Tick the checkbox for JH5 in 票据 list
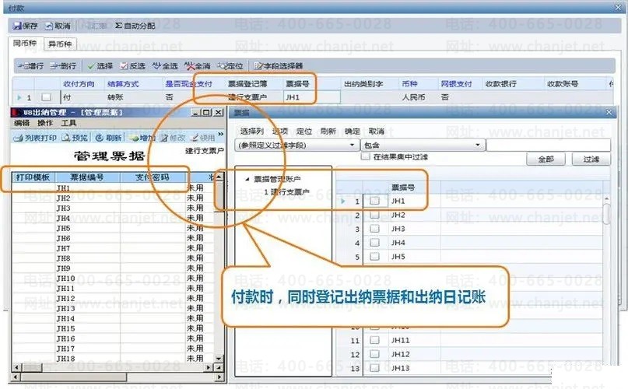The image size is (628, 389). (x=374, y=257)
